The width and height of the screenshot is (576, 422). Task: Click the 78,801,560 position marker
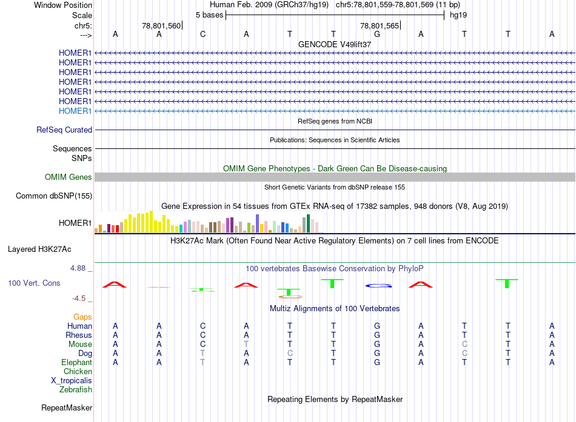(x=162, y=25)
